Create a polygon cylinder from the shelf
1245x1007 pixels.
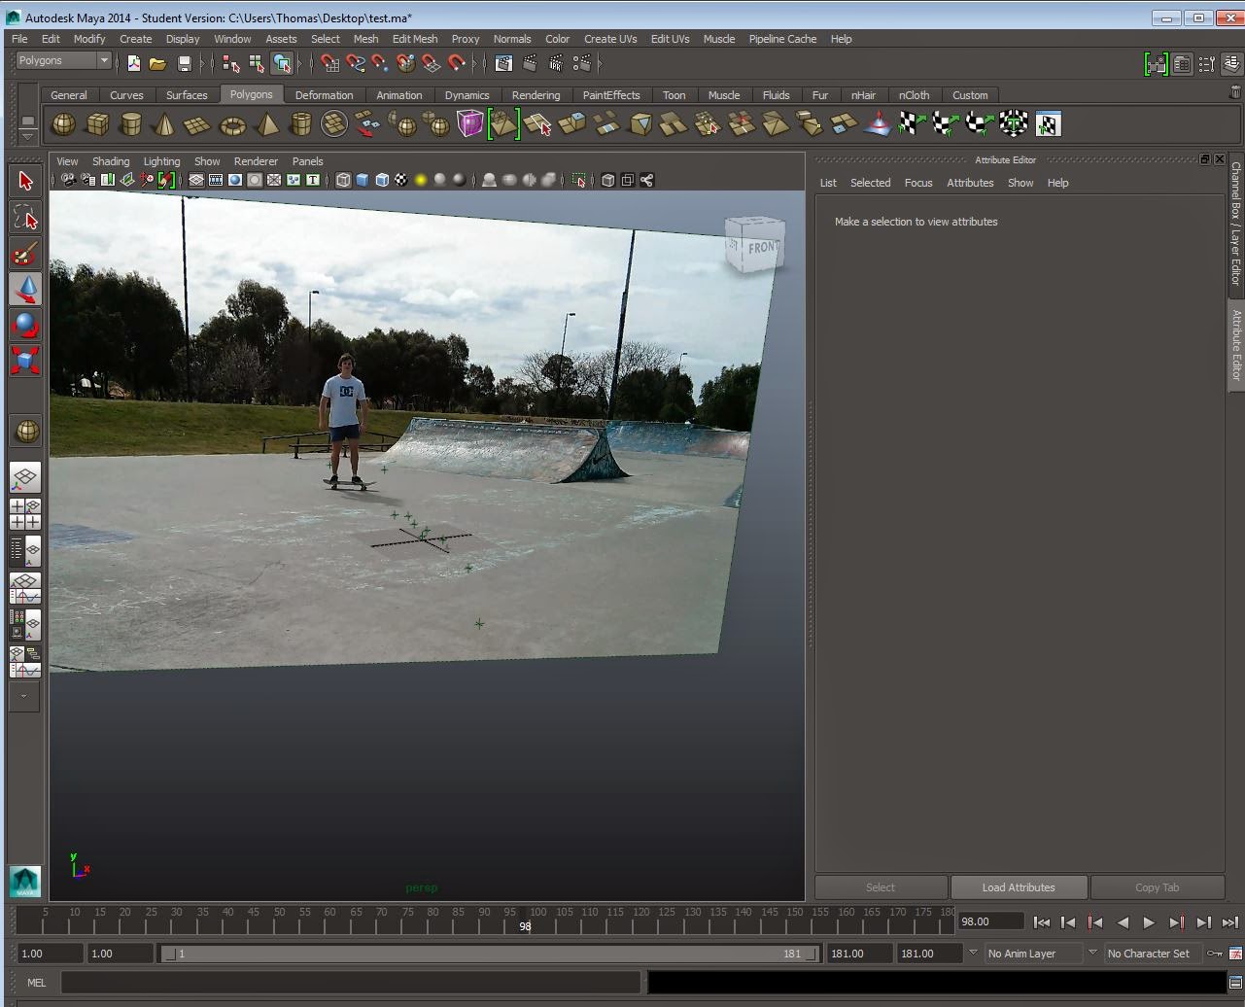click(131, 123)
